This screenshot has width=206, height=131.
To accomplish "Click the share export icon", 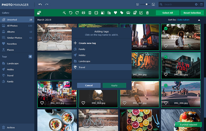I will pyautogui.click(x=141, y=13).
